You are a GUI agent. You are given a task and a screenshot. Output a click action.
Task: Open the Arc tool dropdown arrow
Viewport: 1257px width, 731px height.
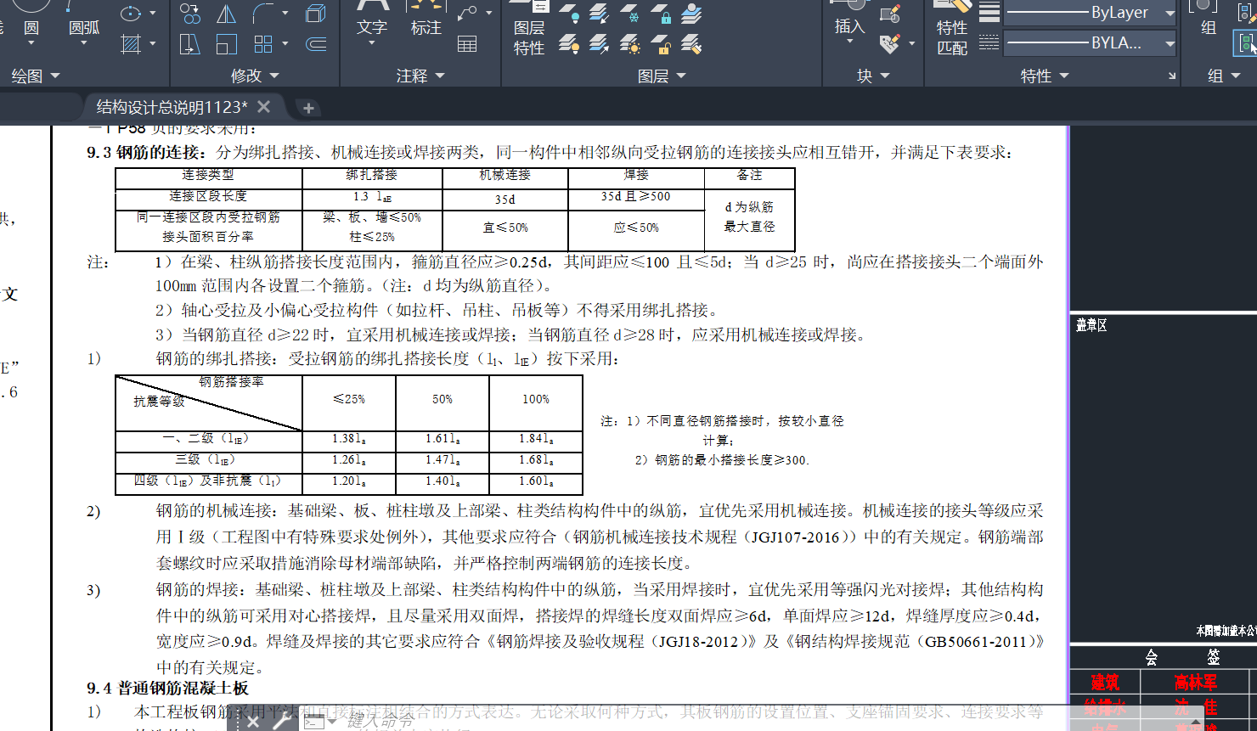[84, 42]
